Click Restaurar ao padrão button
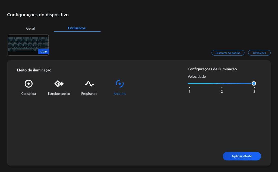The image size is (278, 172). (x=228, y=53)
